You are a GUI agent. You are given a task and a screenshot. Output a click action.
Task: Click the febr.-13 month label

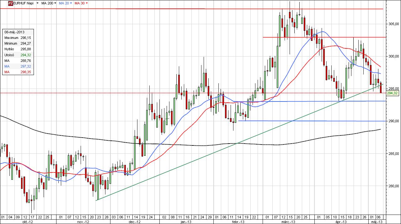(x=238, y=221)
